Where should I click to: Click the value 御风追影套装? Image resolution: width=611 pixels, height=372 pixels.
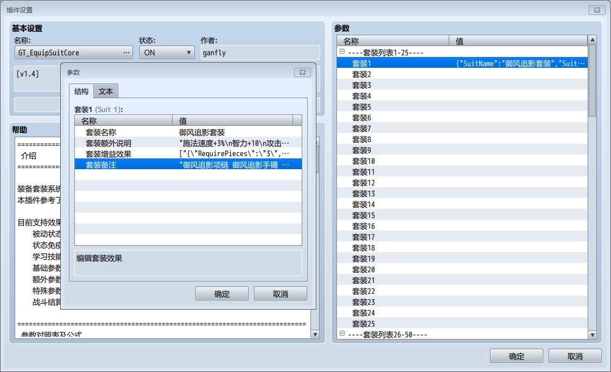pyautogui.click(x=202, y=132)
